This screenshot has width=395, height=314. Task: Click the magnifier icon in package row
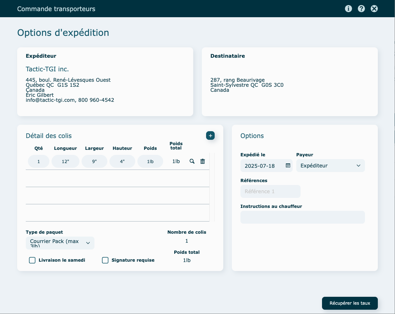[192, 161]
